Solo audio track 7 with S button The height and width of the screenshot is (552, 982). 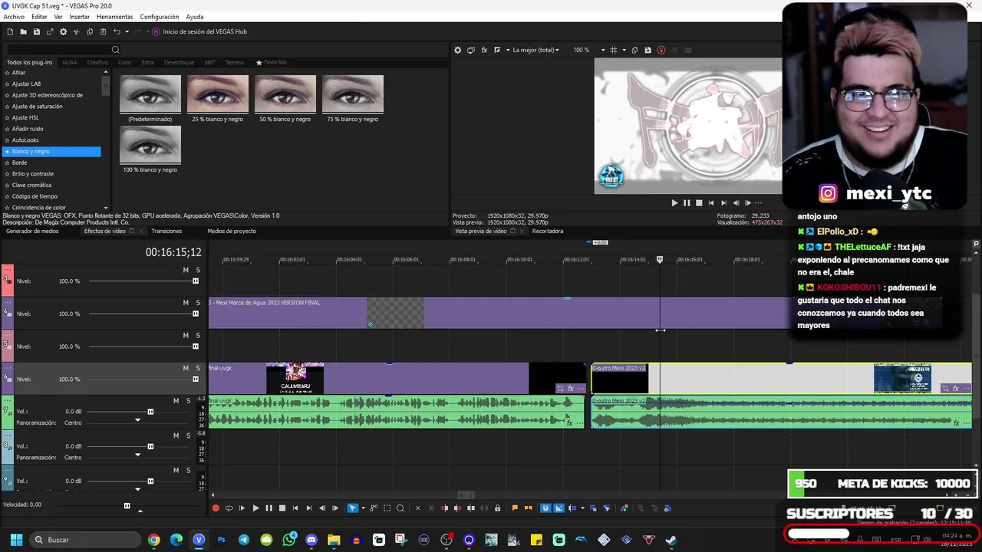tap(188, 401)
